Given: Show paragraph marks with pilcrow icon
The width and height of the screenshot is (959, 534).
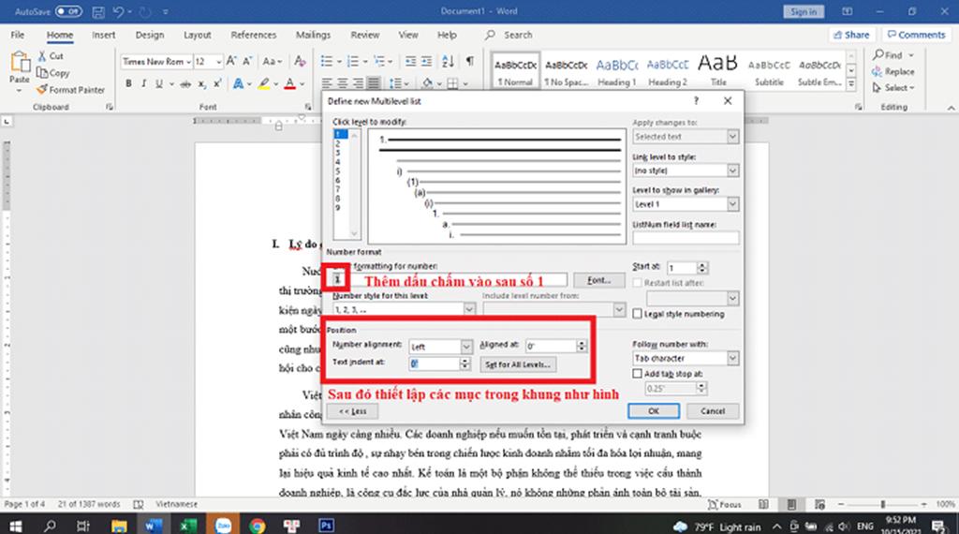Looking at the screenshot, I should coord(470,61).
